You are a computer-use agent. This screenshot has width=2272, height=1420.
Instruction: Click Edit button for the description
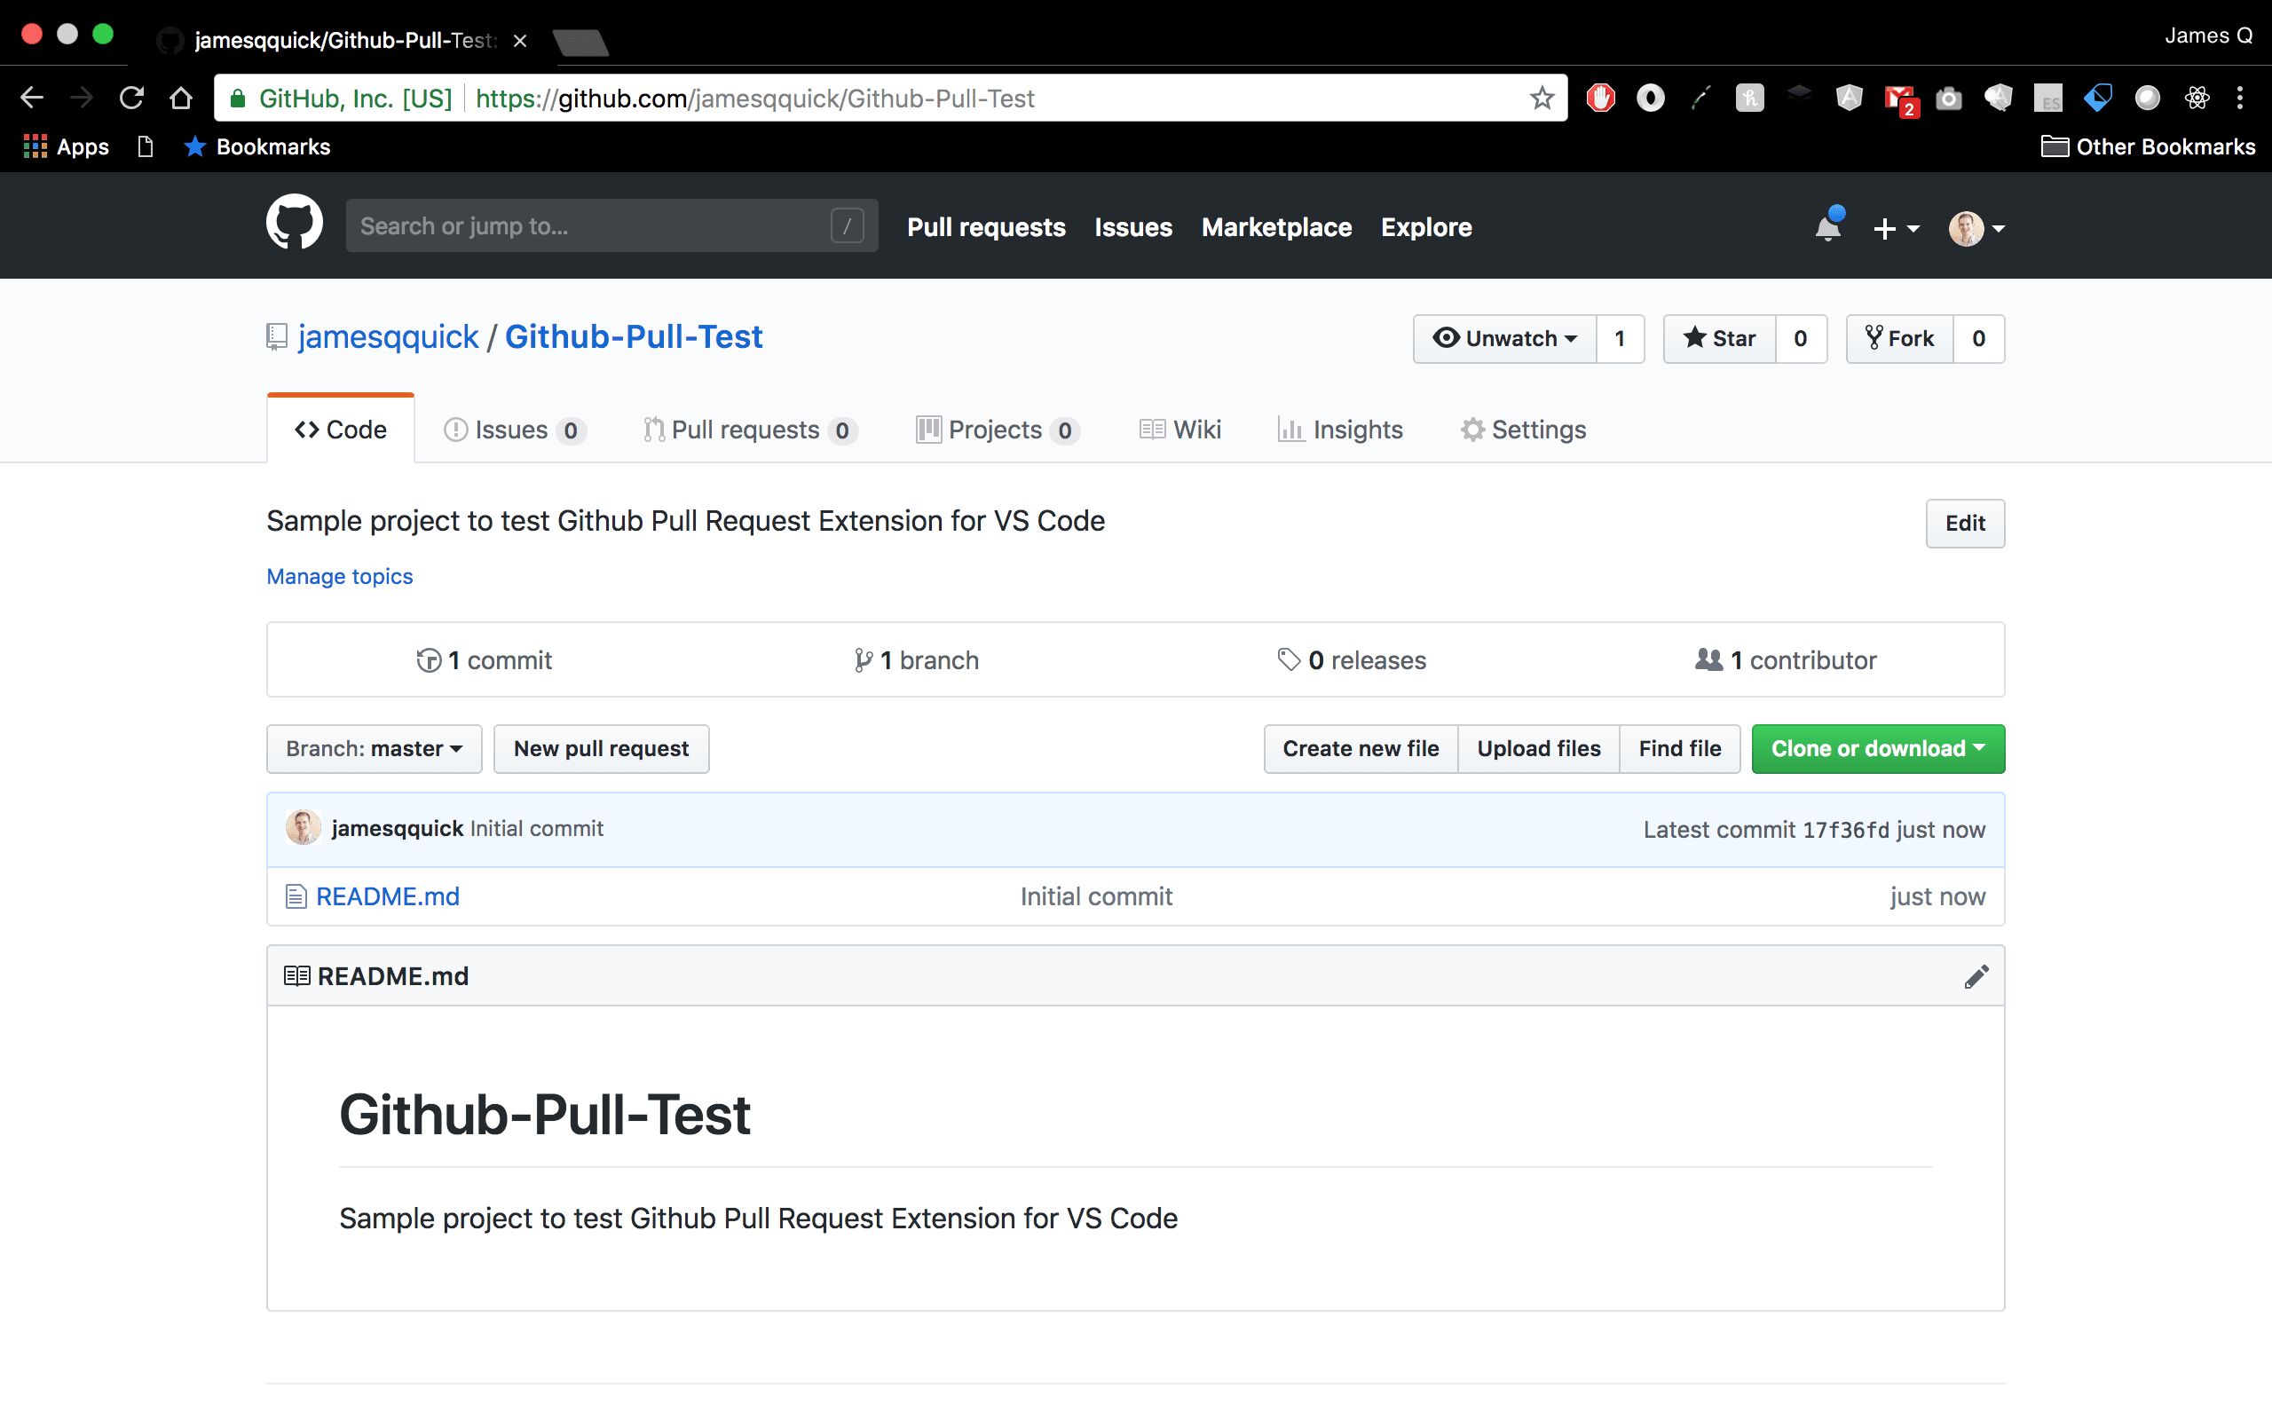click(1965, 523)
